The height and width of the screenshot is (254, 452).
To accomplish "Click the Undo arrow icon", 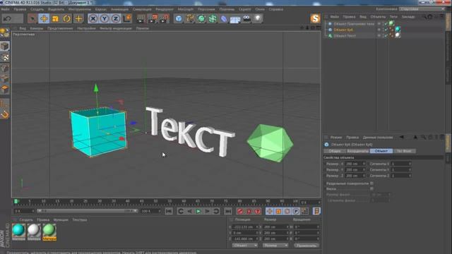I will pyautogui.click(x=8, y=19).
